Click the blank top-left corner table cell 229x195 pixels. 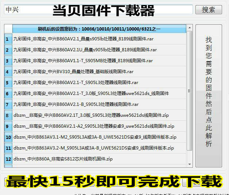tap(8, 29)
